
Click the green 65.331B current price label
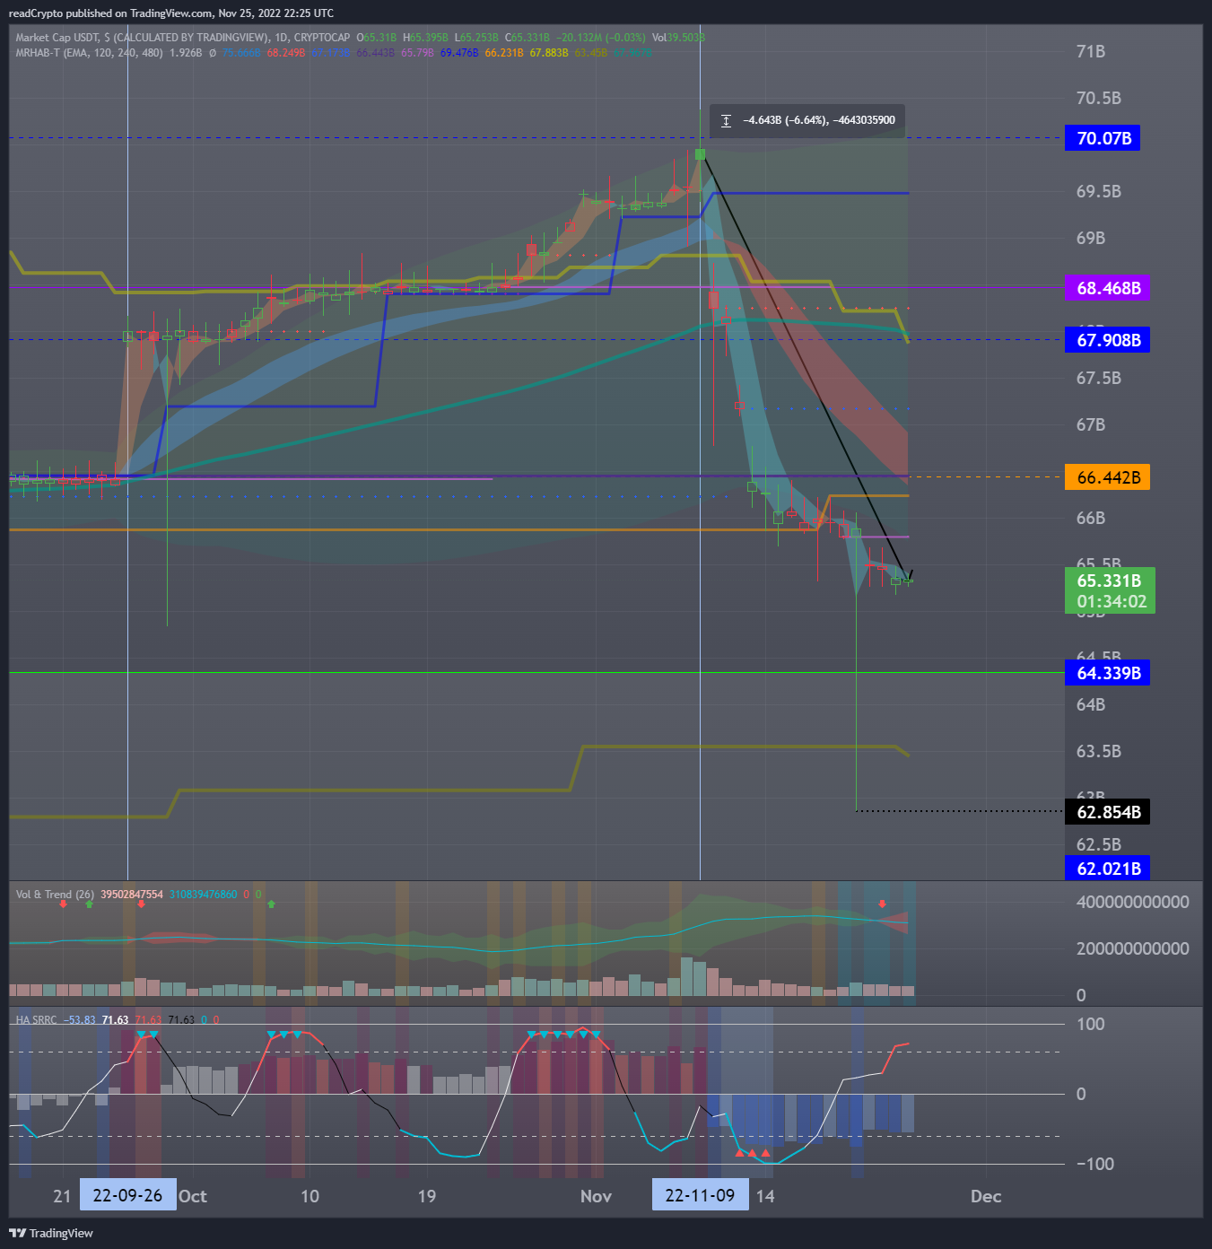point(1109,581)
